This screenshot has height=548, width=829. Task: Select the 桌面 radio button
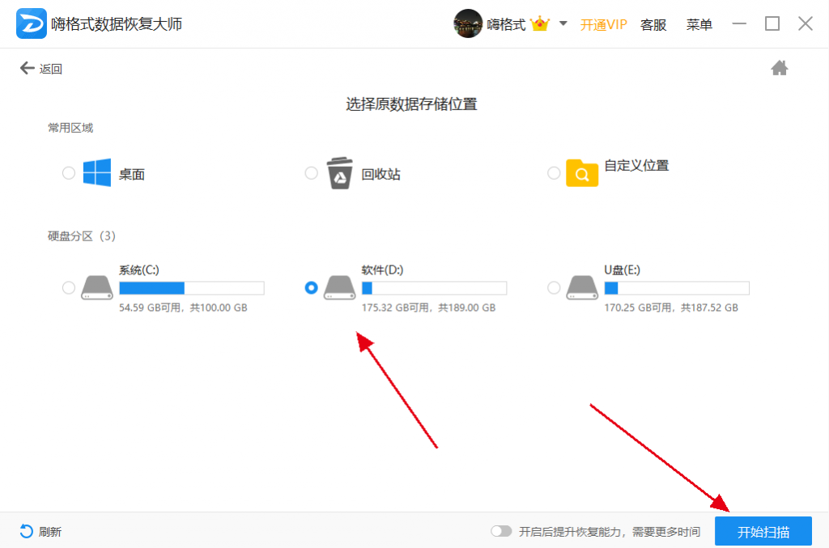(69, 172)
